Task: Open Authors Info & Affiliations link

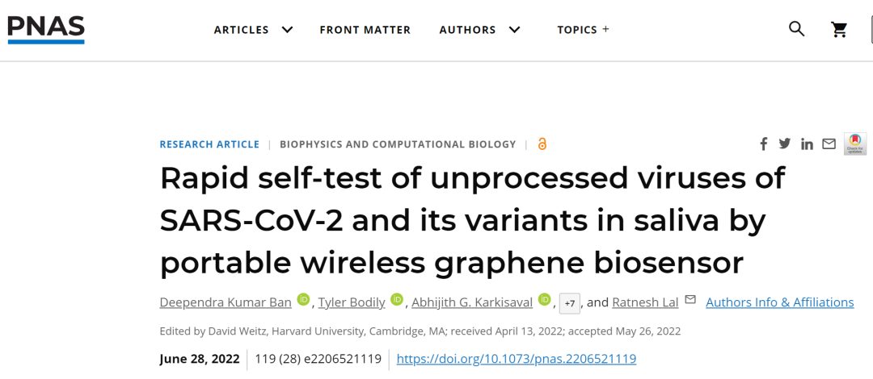Action: point(779,302)
